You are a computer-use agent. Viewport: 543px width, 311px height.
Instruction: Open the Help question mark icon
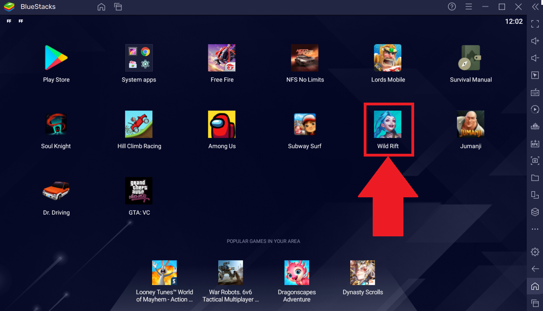[452, 7]
